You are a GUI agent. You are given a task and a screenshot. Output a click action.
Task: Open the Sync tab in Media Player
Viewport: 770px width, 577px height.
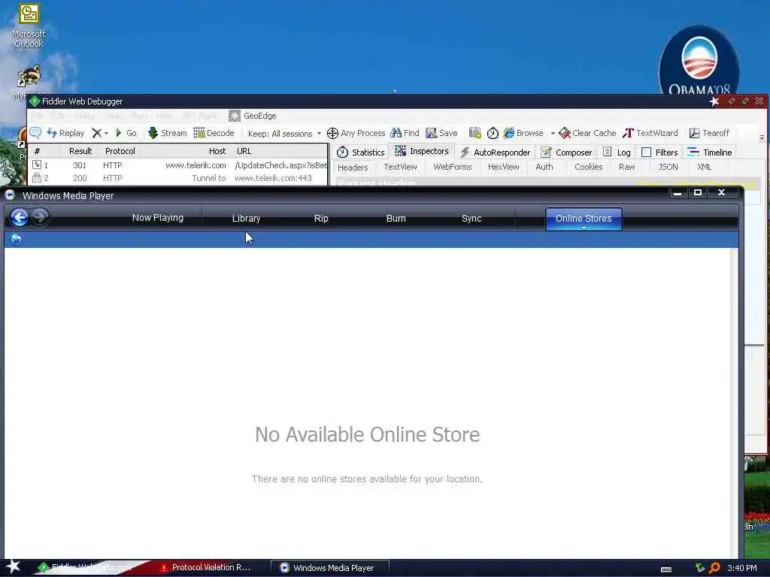pyautogui.click(x=471, y=219)
